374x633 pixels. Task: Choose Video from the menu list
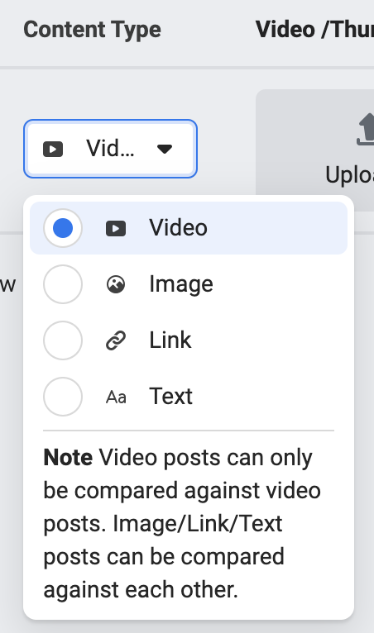[x=189, y=228]
